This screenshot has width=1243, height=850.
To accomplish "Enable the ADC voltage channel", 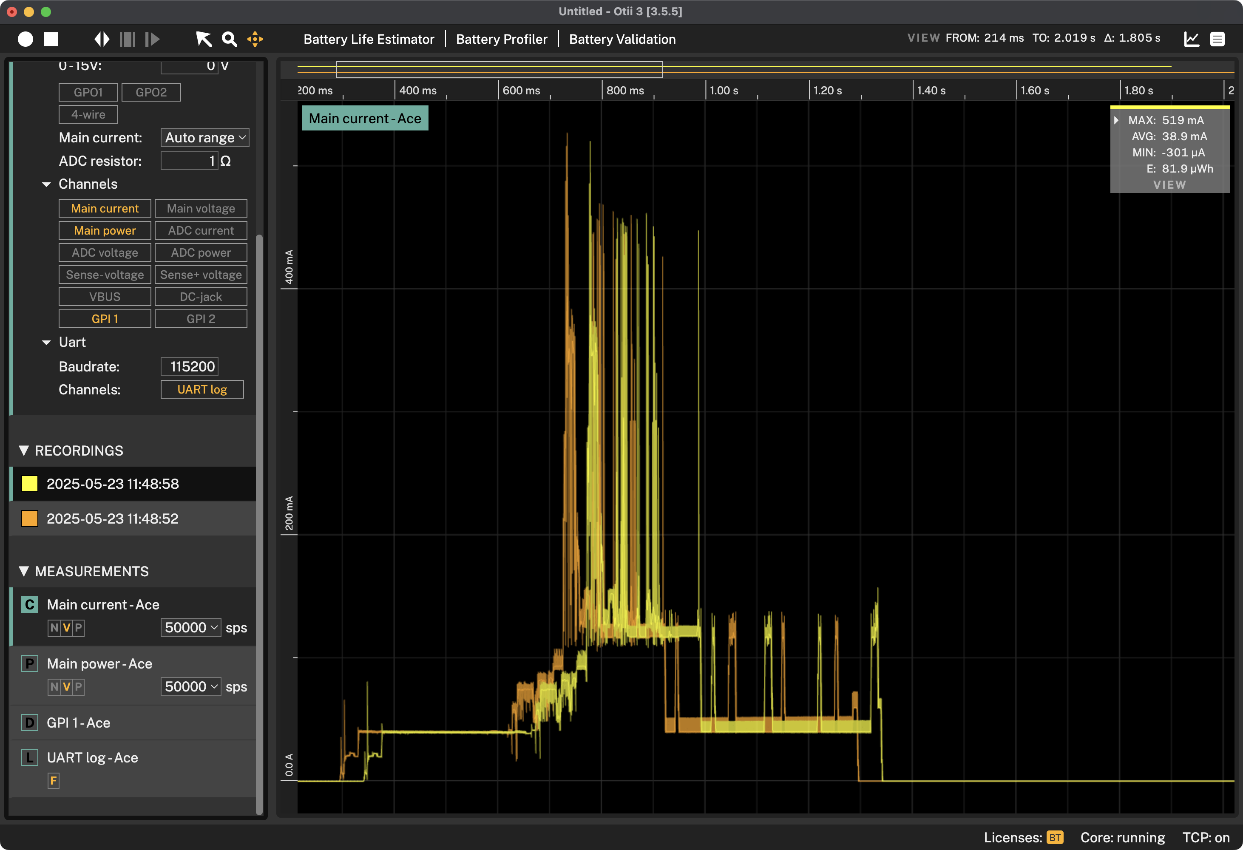I will 105,252.
